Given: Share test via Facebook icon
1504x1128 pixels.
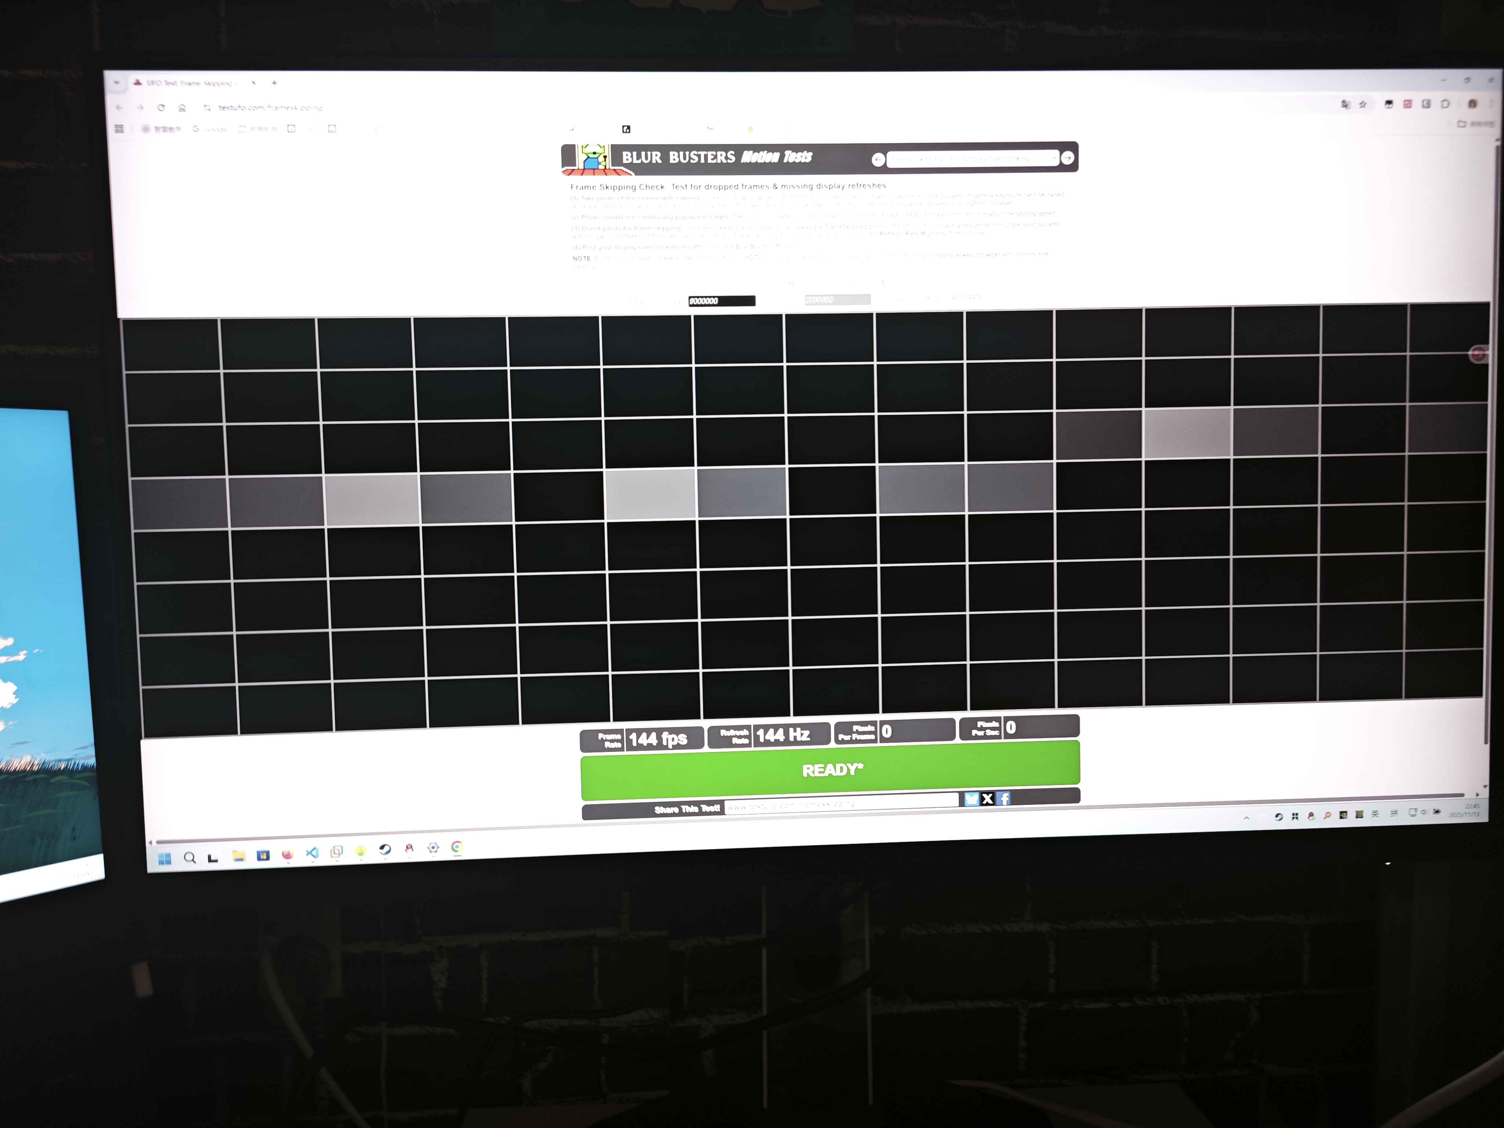Looking at the screenshot, I should [1004, 798].
